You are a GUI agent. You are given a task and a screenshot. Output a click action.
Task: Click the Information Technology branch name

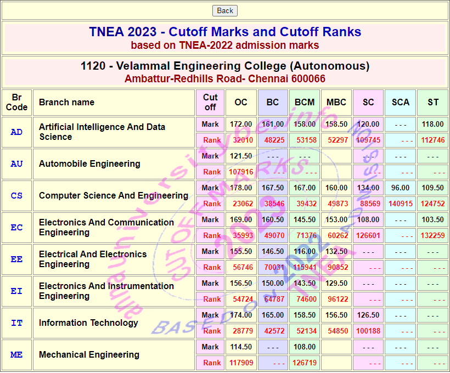click(88, 323)
